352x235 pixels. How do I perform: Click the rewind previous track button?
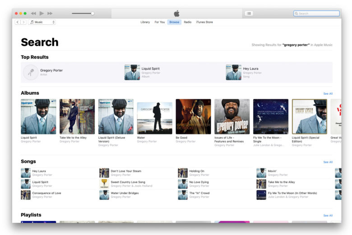click(33, 14)
